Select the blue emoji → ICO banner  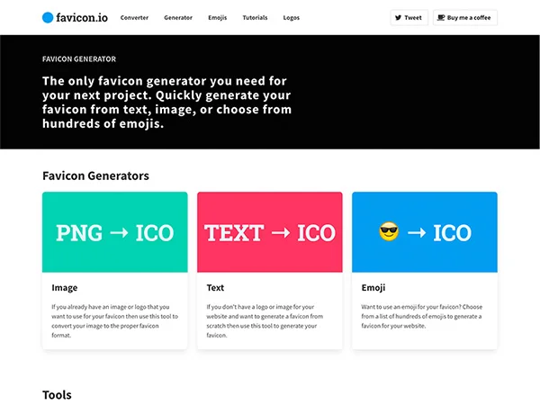click(x=425, y=232)
